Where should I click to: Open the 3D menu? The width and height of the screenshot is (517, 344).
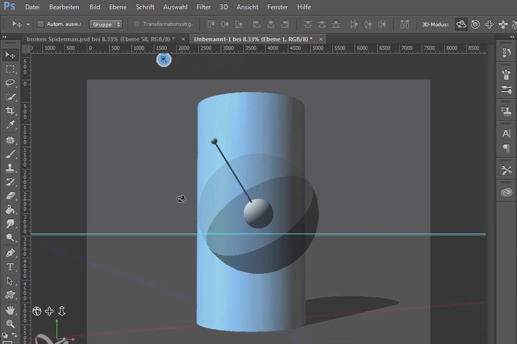tap(224, 7)
